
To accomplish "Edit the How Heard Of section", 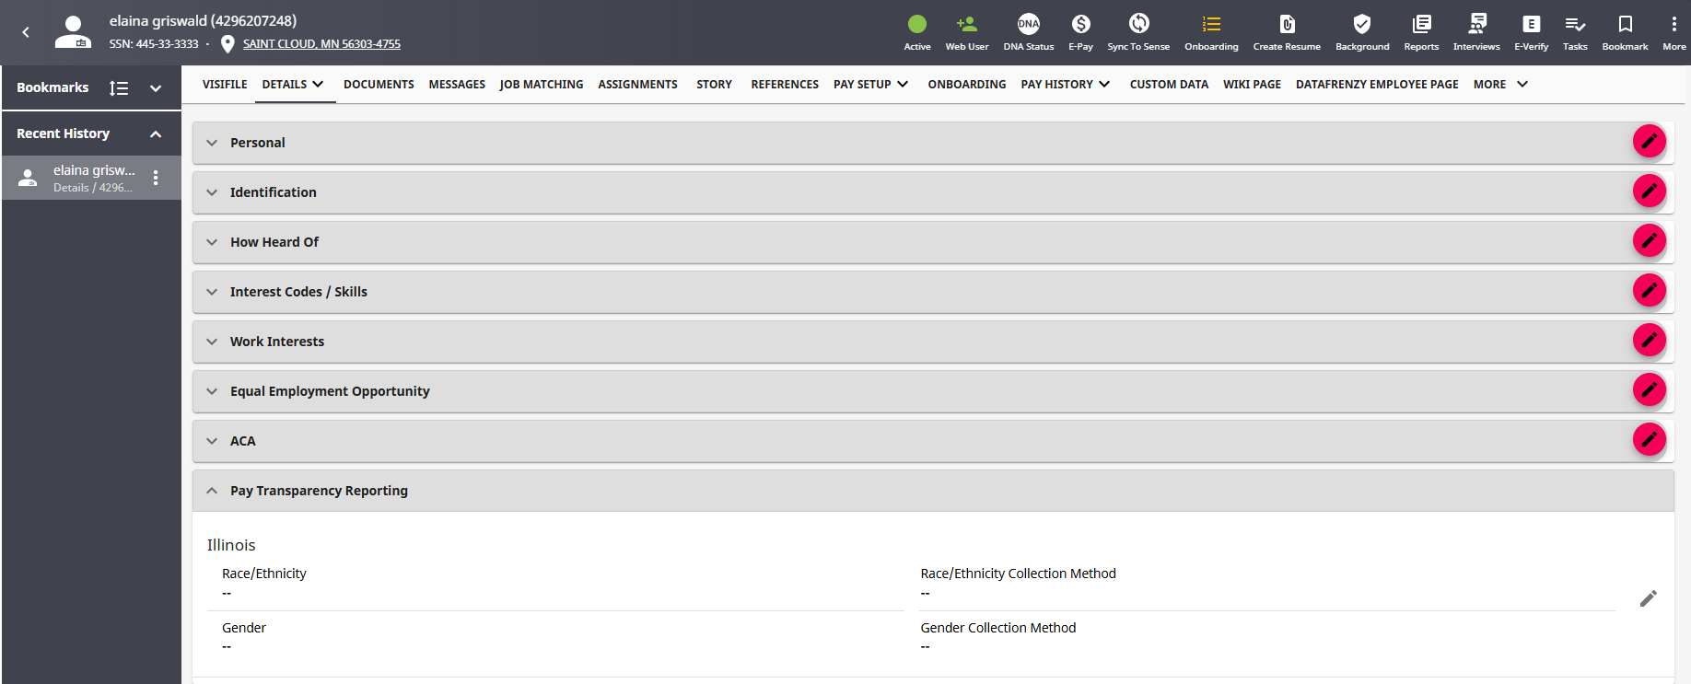I will click(1649, 241).
